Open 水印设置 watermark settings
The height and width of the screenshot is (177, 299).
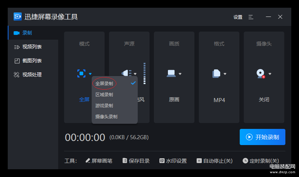[173, 161]
